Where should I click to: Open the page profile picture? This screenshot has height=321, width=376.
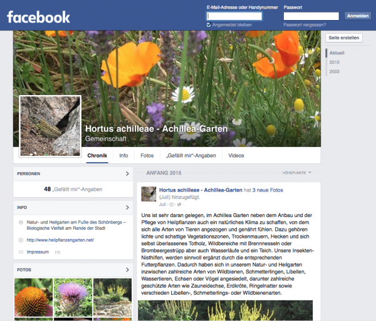tap(50, 126)
